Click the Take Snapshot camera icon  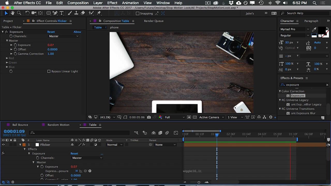coord(149,117)
